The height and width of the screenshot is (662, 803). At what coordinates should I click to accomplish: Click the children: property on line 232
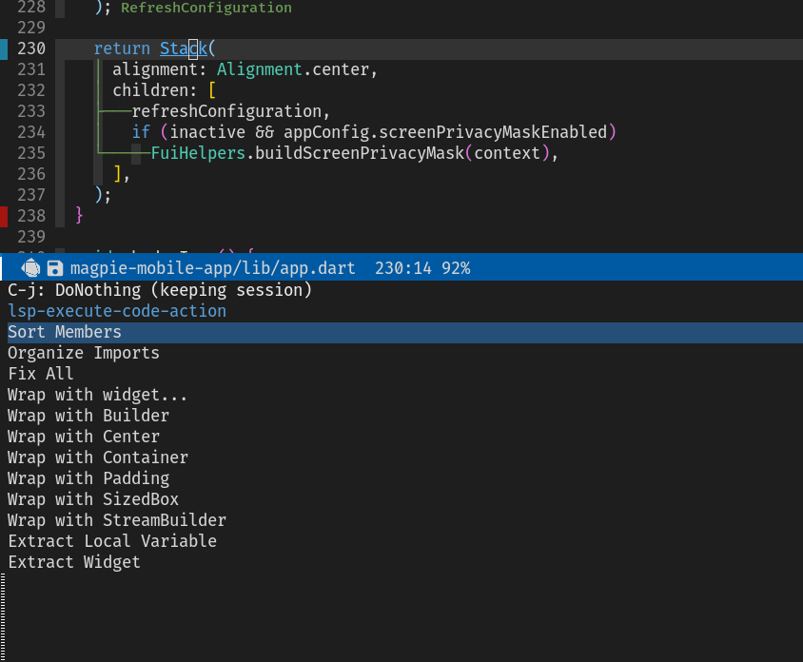point(155,90)
